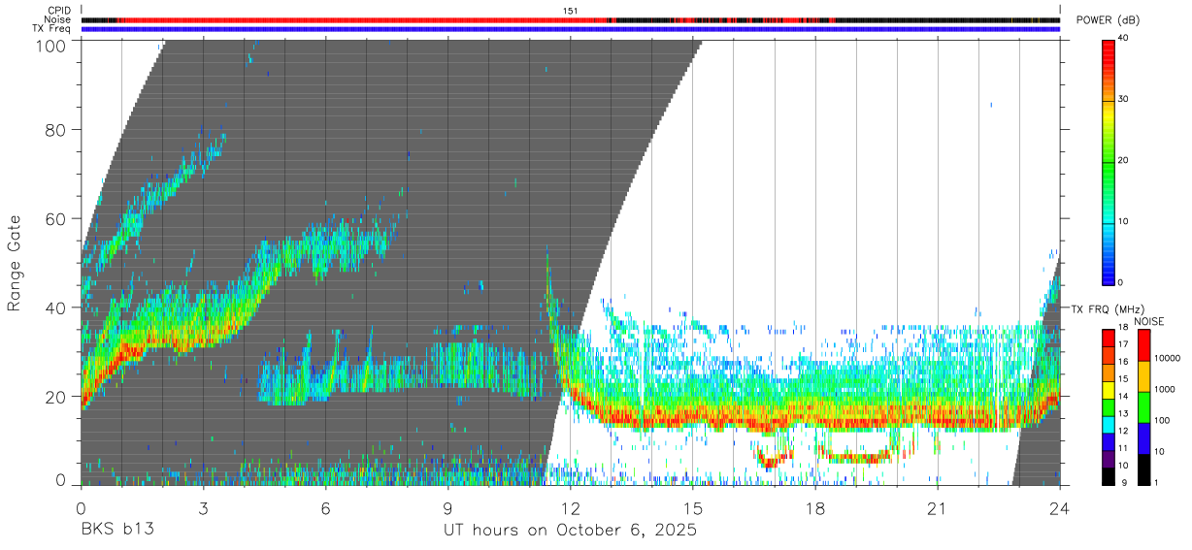The height and width of the screenshot is (550, 1192).
Task: Click the range gate tick label '20'
Action: (x=56, y=397)
